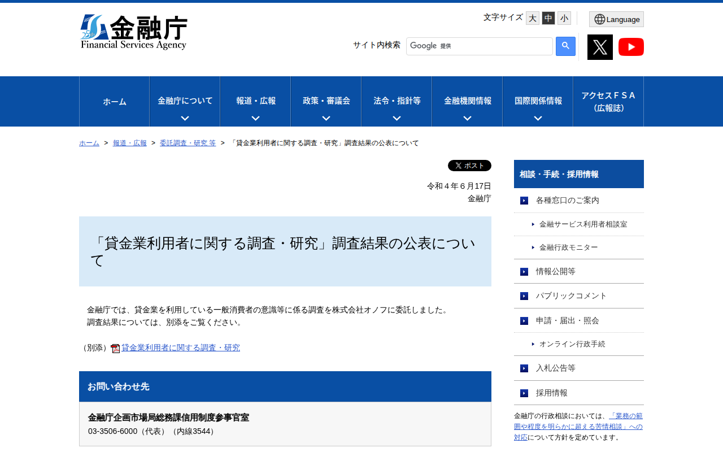Share the page via the X ポスト button
This screenshot has height=452, width=723.
click(469, 165)
